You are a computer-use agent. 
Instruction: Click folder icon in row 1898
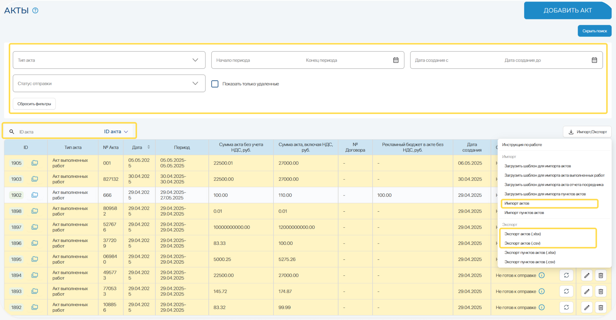coord(35,211)
